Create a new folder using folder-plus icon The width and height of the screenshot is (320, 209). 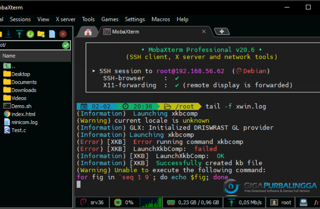coord(41,34)
